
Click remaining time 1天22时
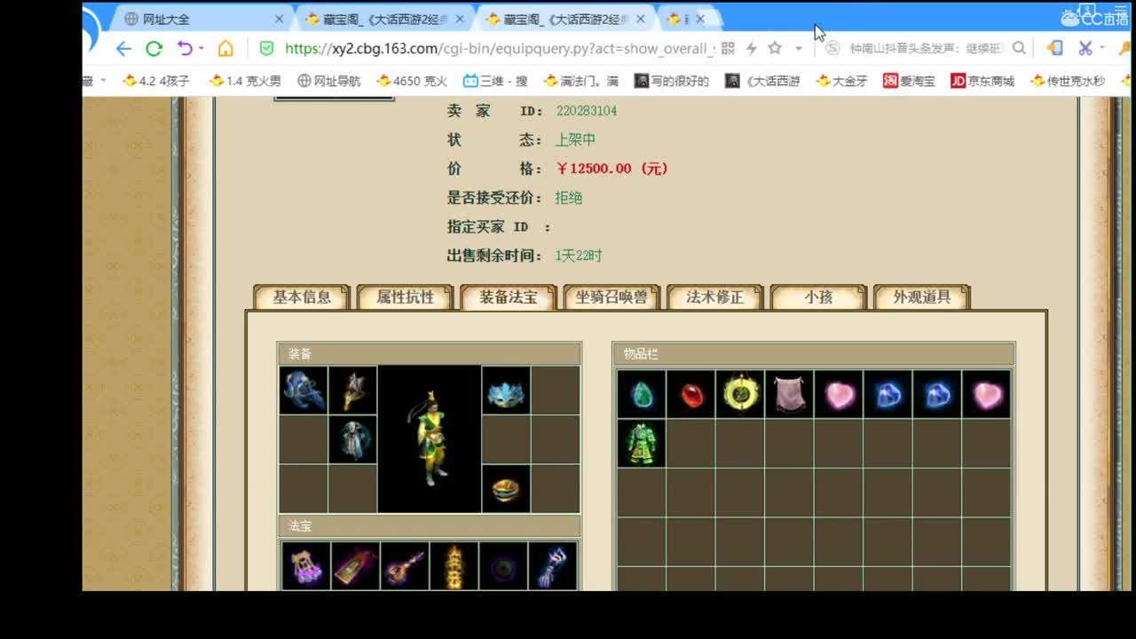[579, 256]
